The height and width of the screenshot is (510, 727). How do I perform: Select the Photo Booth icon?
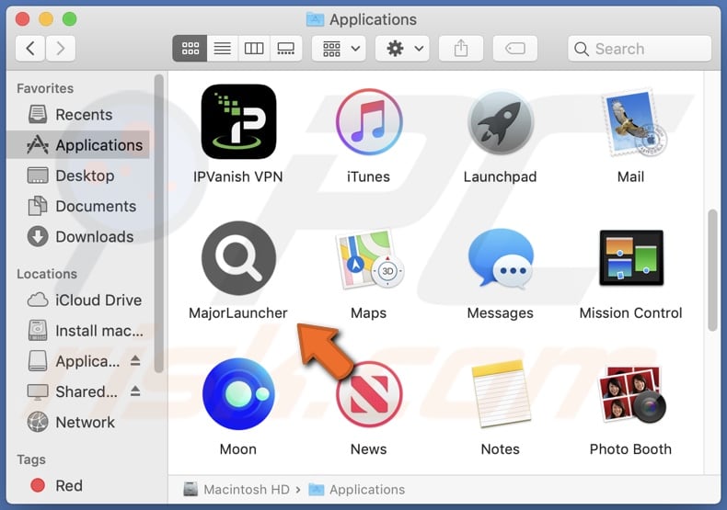(630, 395)
